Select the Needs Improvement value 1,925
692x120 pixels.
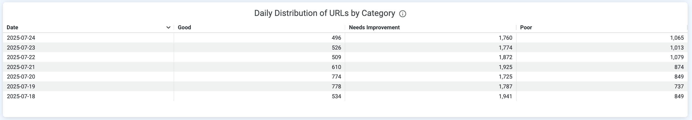(505, 67)
